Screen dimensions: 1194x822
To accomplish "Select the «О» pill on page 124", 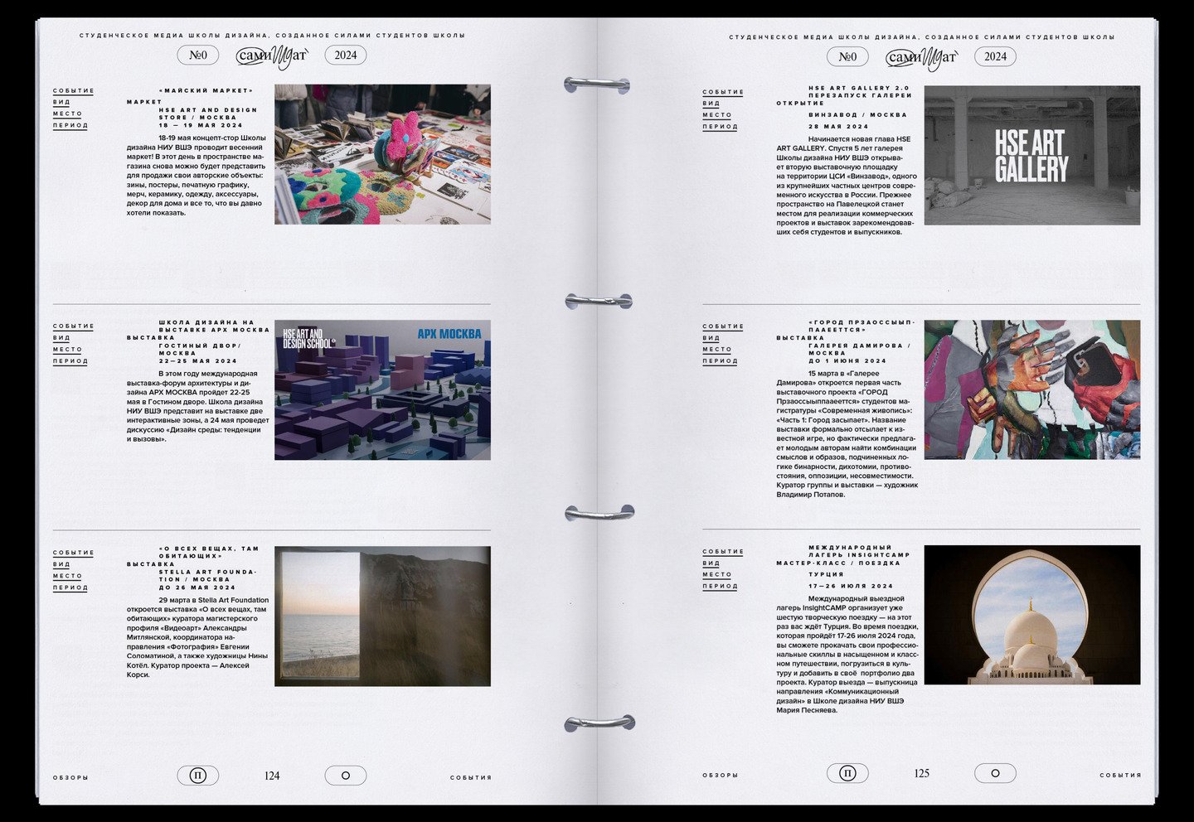I will point(346,776).
